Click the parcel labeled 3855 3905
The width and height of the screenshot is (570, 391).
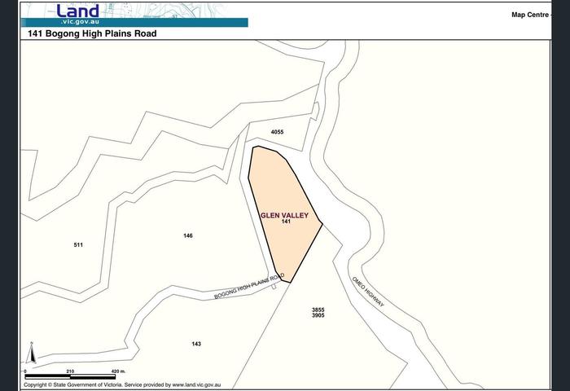318,312
